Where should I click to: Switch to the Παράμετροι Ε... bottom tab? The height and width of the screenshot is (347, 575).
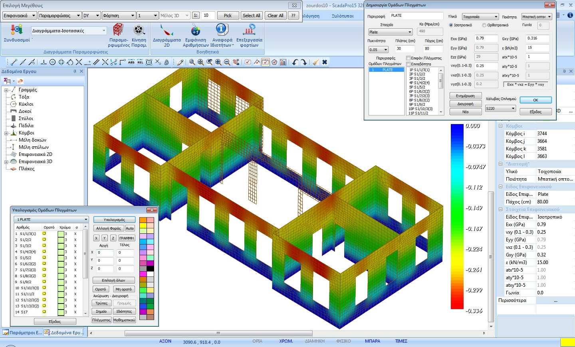click(x=22, y=333)
